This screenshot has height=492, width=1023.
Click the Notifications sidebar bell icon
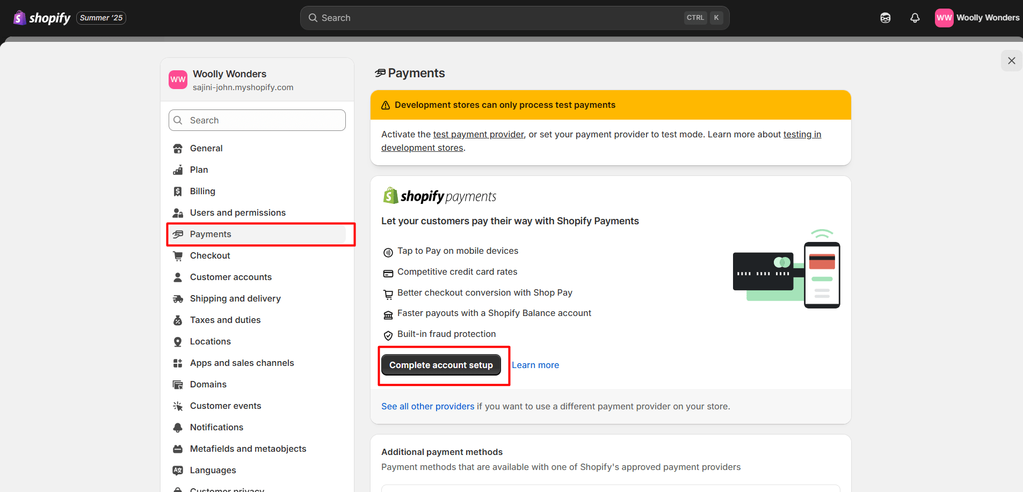tap(178, 428)
